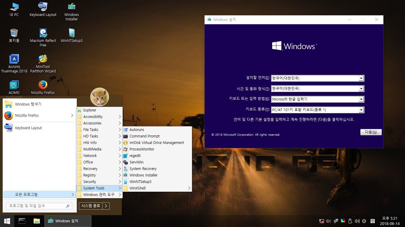Open the Accessories menu folder
The width and height of the screenshot is (405, 227).
click(x=99, y=123)
